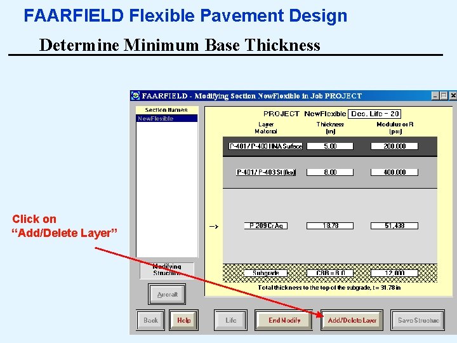Click the 5.00 surface thickness field

pyautogui.click(x=330, y=146)
